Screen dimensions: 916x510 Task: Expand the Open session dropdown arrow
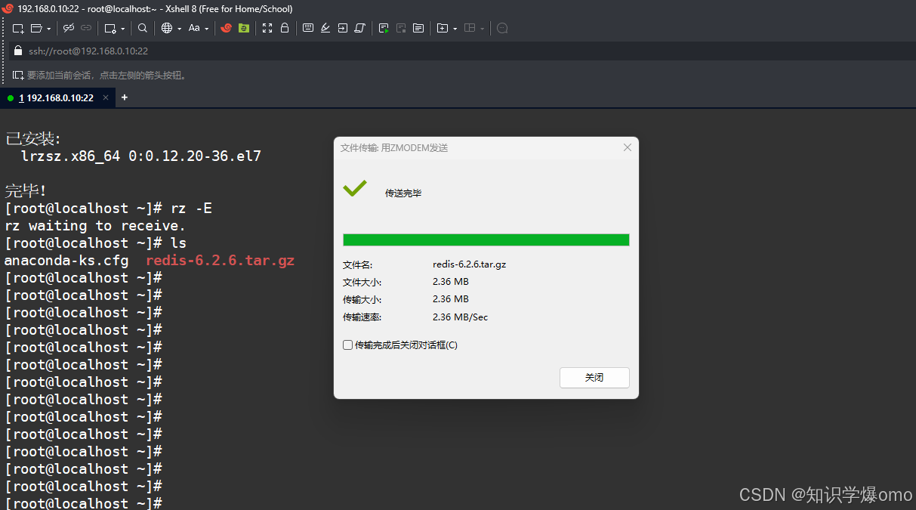click(48, 29)
